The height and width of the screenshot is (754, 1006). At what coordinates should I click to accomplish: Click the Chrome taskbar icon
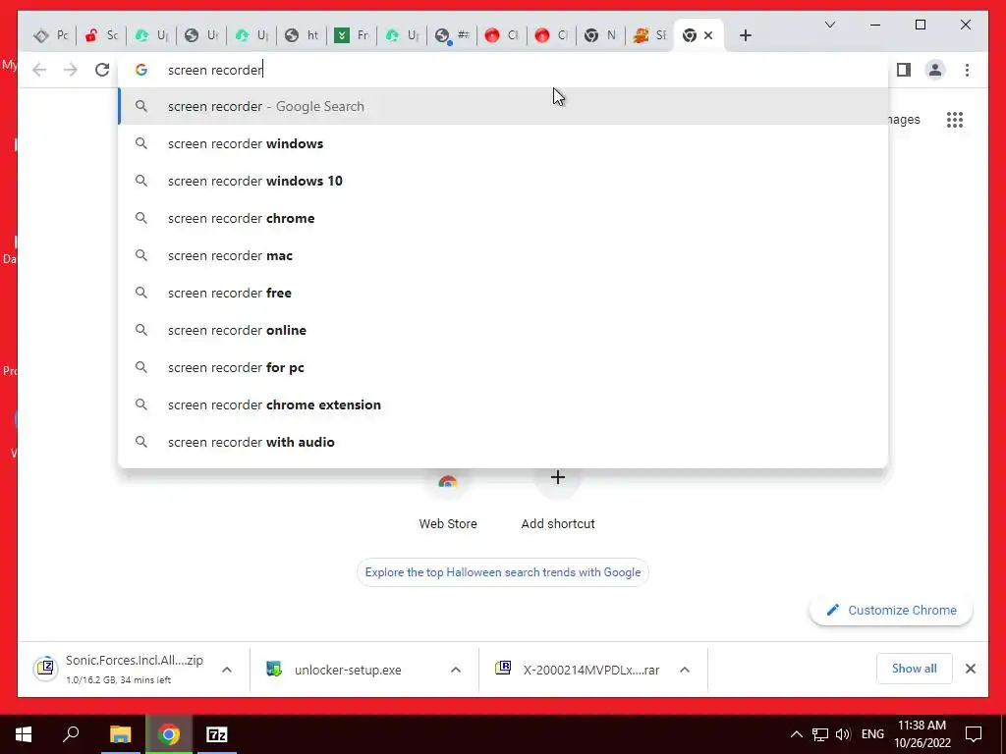(169, 734)
